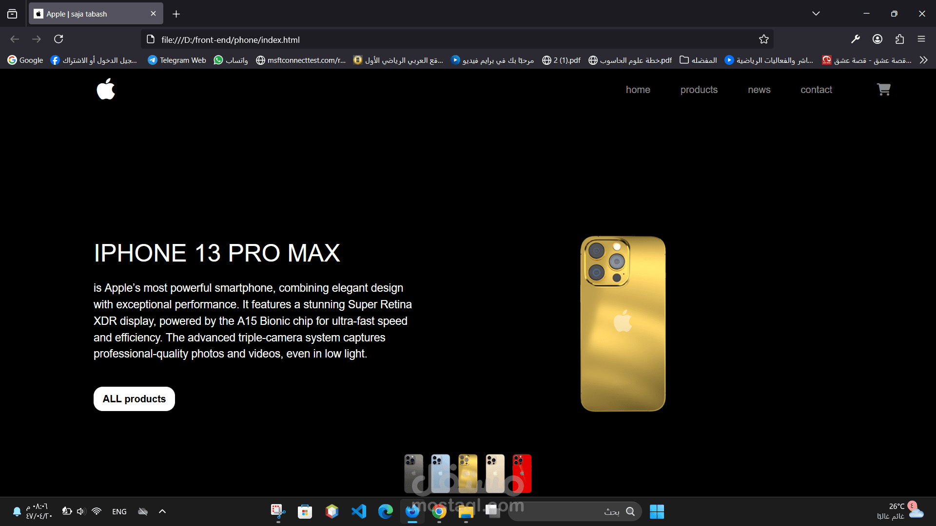Open File Explorer from the taskbar

[x=466, y=511]
